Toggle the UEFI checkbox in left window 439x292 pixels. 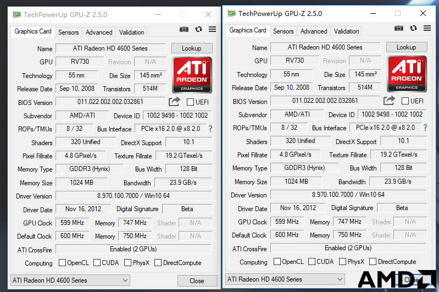(x=190, y=102)
